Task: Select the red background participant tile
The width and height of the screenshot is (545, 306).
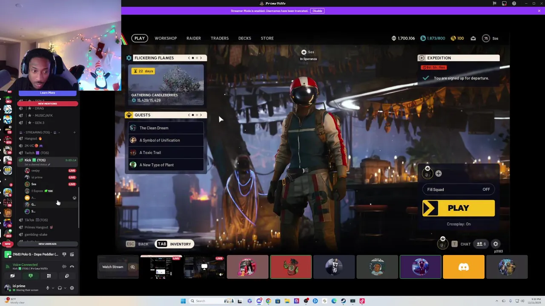Action: [x=291, y=267]
